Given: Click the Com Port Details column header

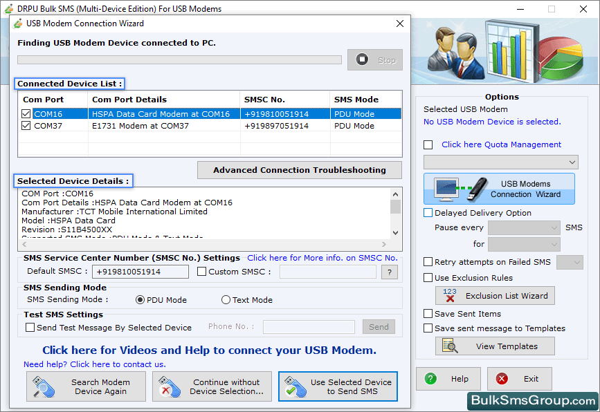Looking at the screenshot, I should (164, 100).
